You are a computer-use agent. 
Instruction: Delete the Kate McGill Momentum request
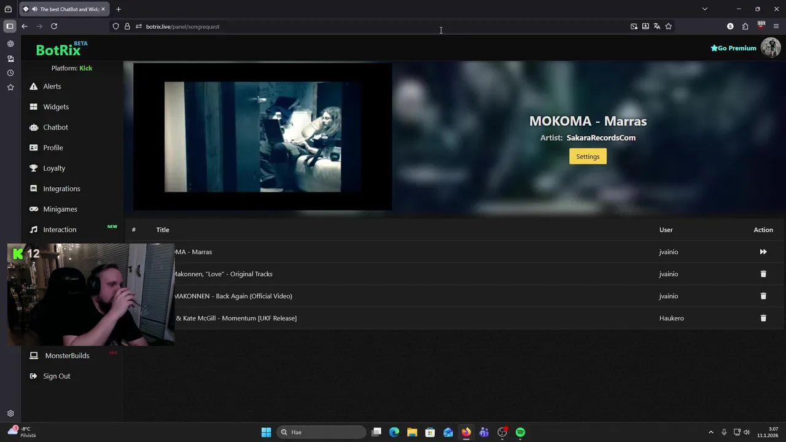click(763, 318)
